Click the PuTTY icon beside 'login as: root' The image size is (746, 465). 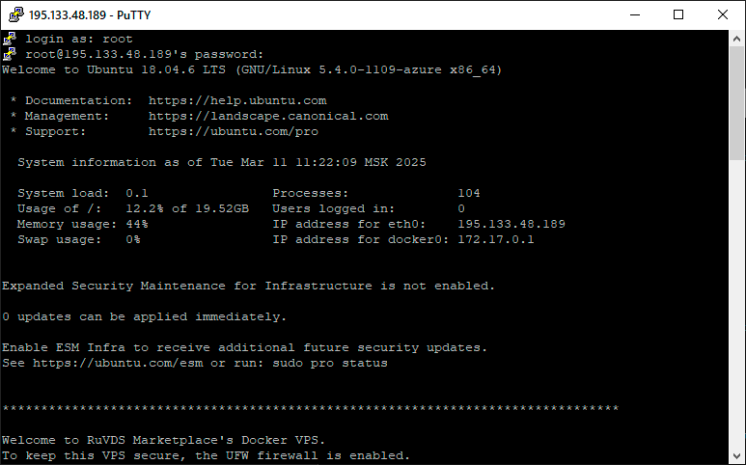click(x=10, y=39)
